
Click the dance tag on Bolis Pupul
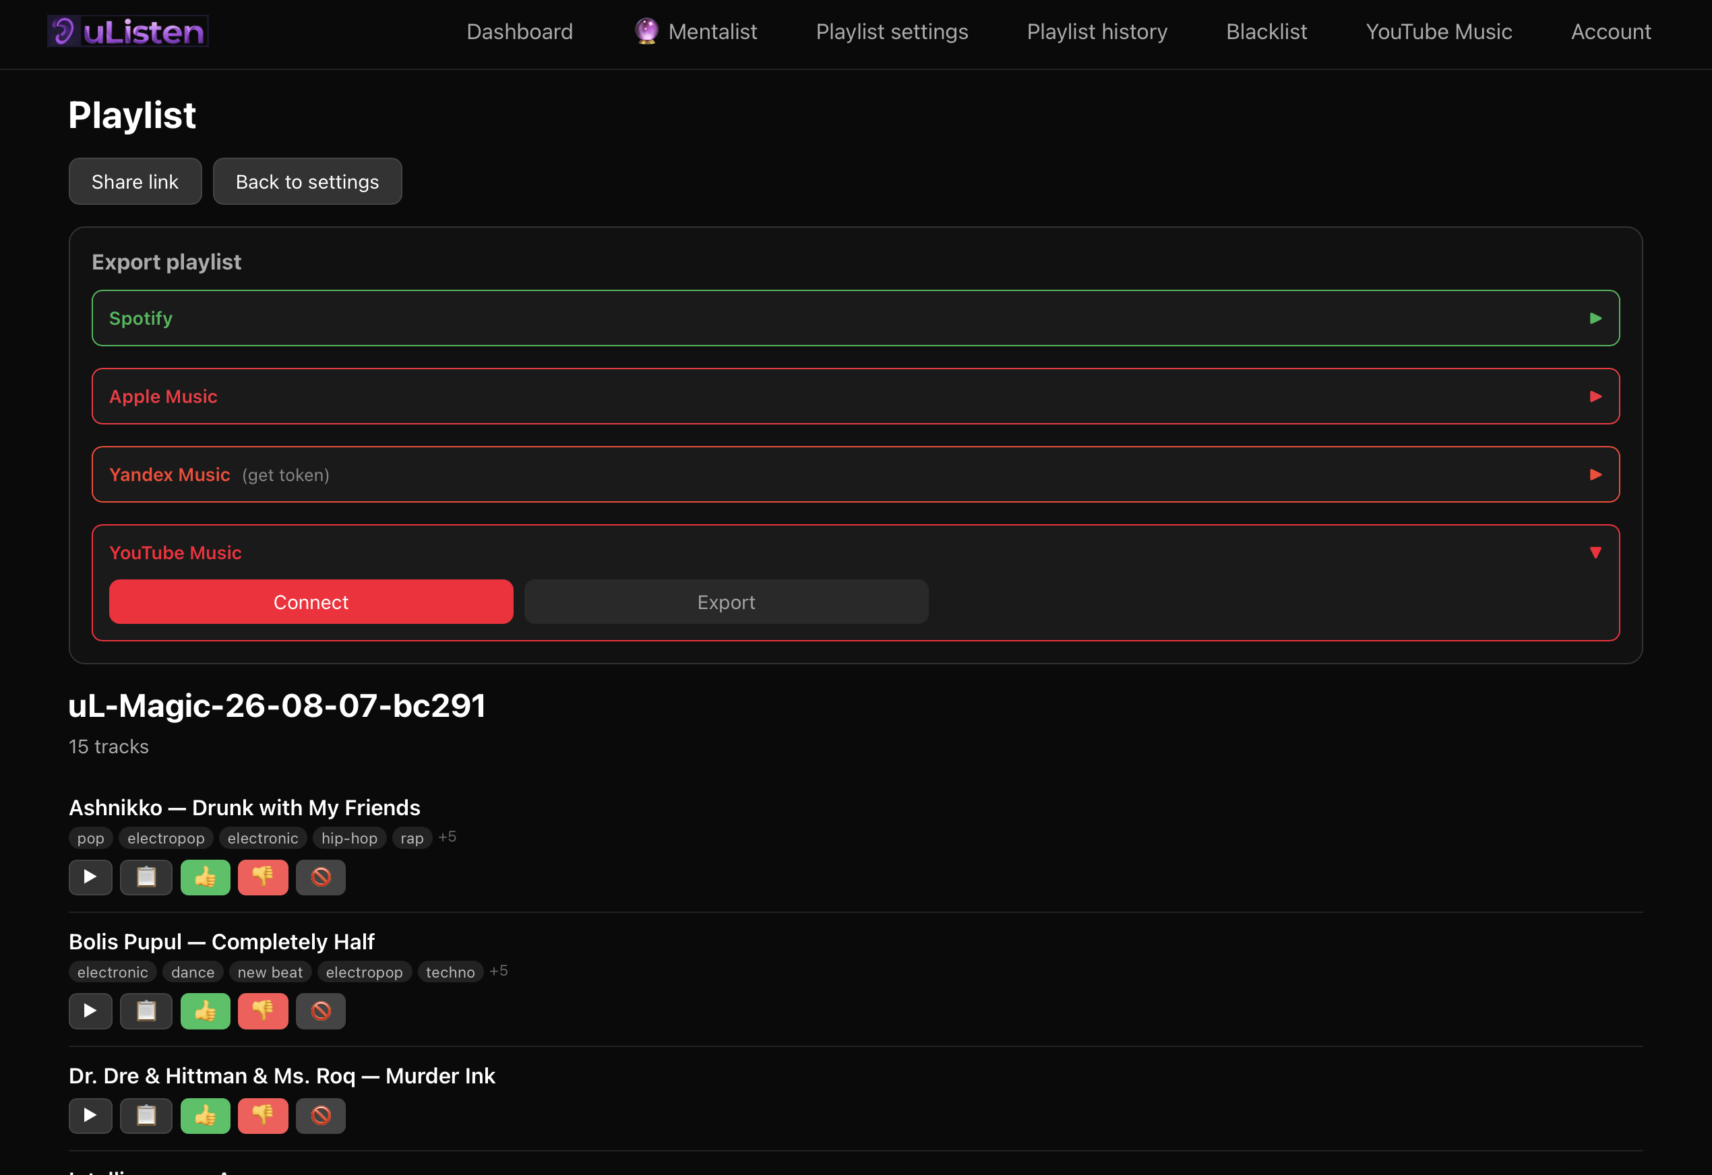coord(193,972)
